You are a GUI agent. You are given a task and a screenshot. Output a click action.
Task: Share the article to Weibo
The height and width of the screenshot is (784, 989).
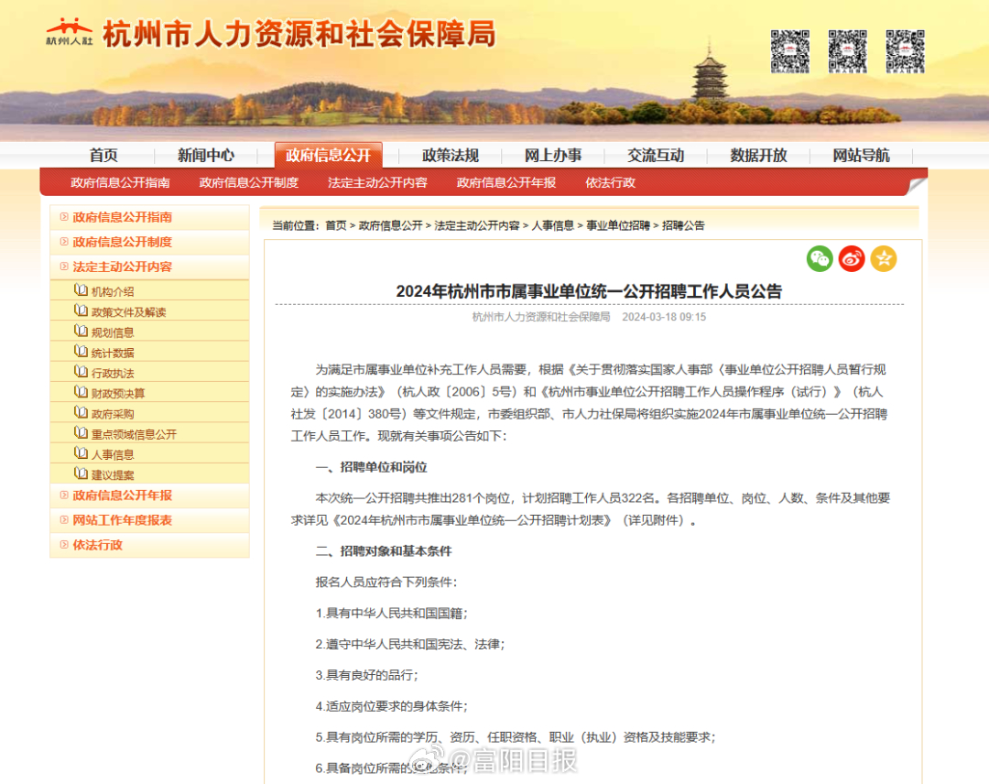(852, 258)
